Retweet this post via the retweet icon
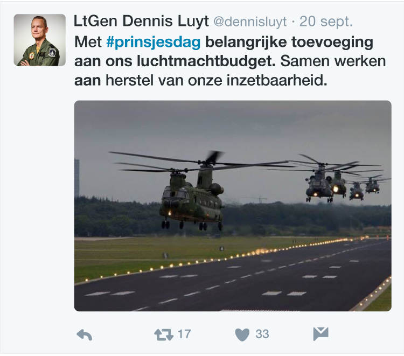This screenshot has width=404, height=356. [164, 334]
